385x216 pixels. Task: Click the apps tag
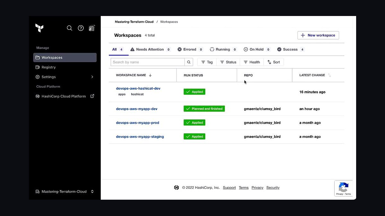[122, 94]
